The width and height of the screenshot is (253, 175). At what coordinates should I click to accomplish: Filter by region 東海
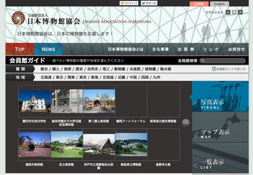pos(94,78)
